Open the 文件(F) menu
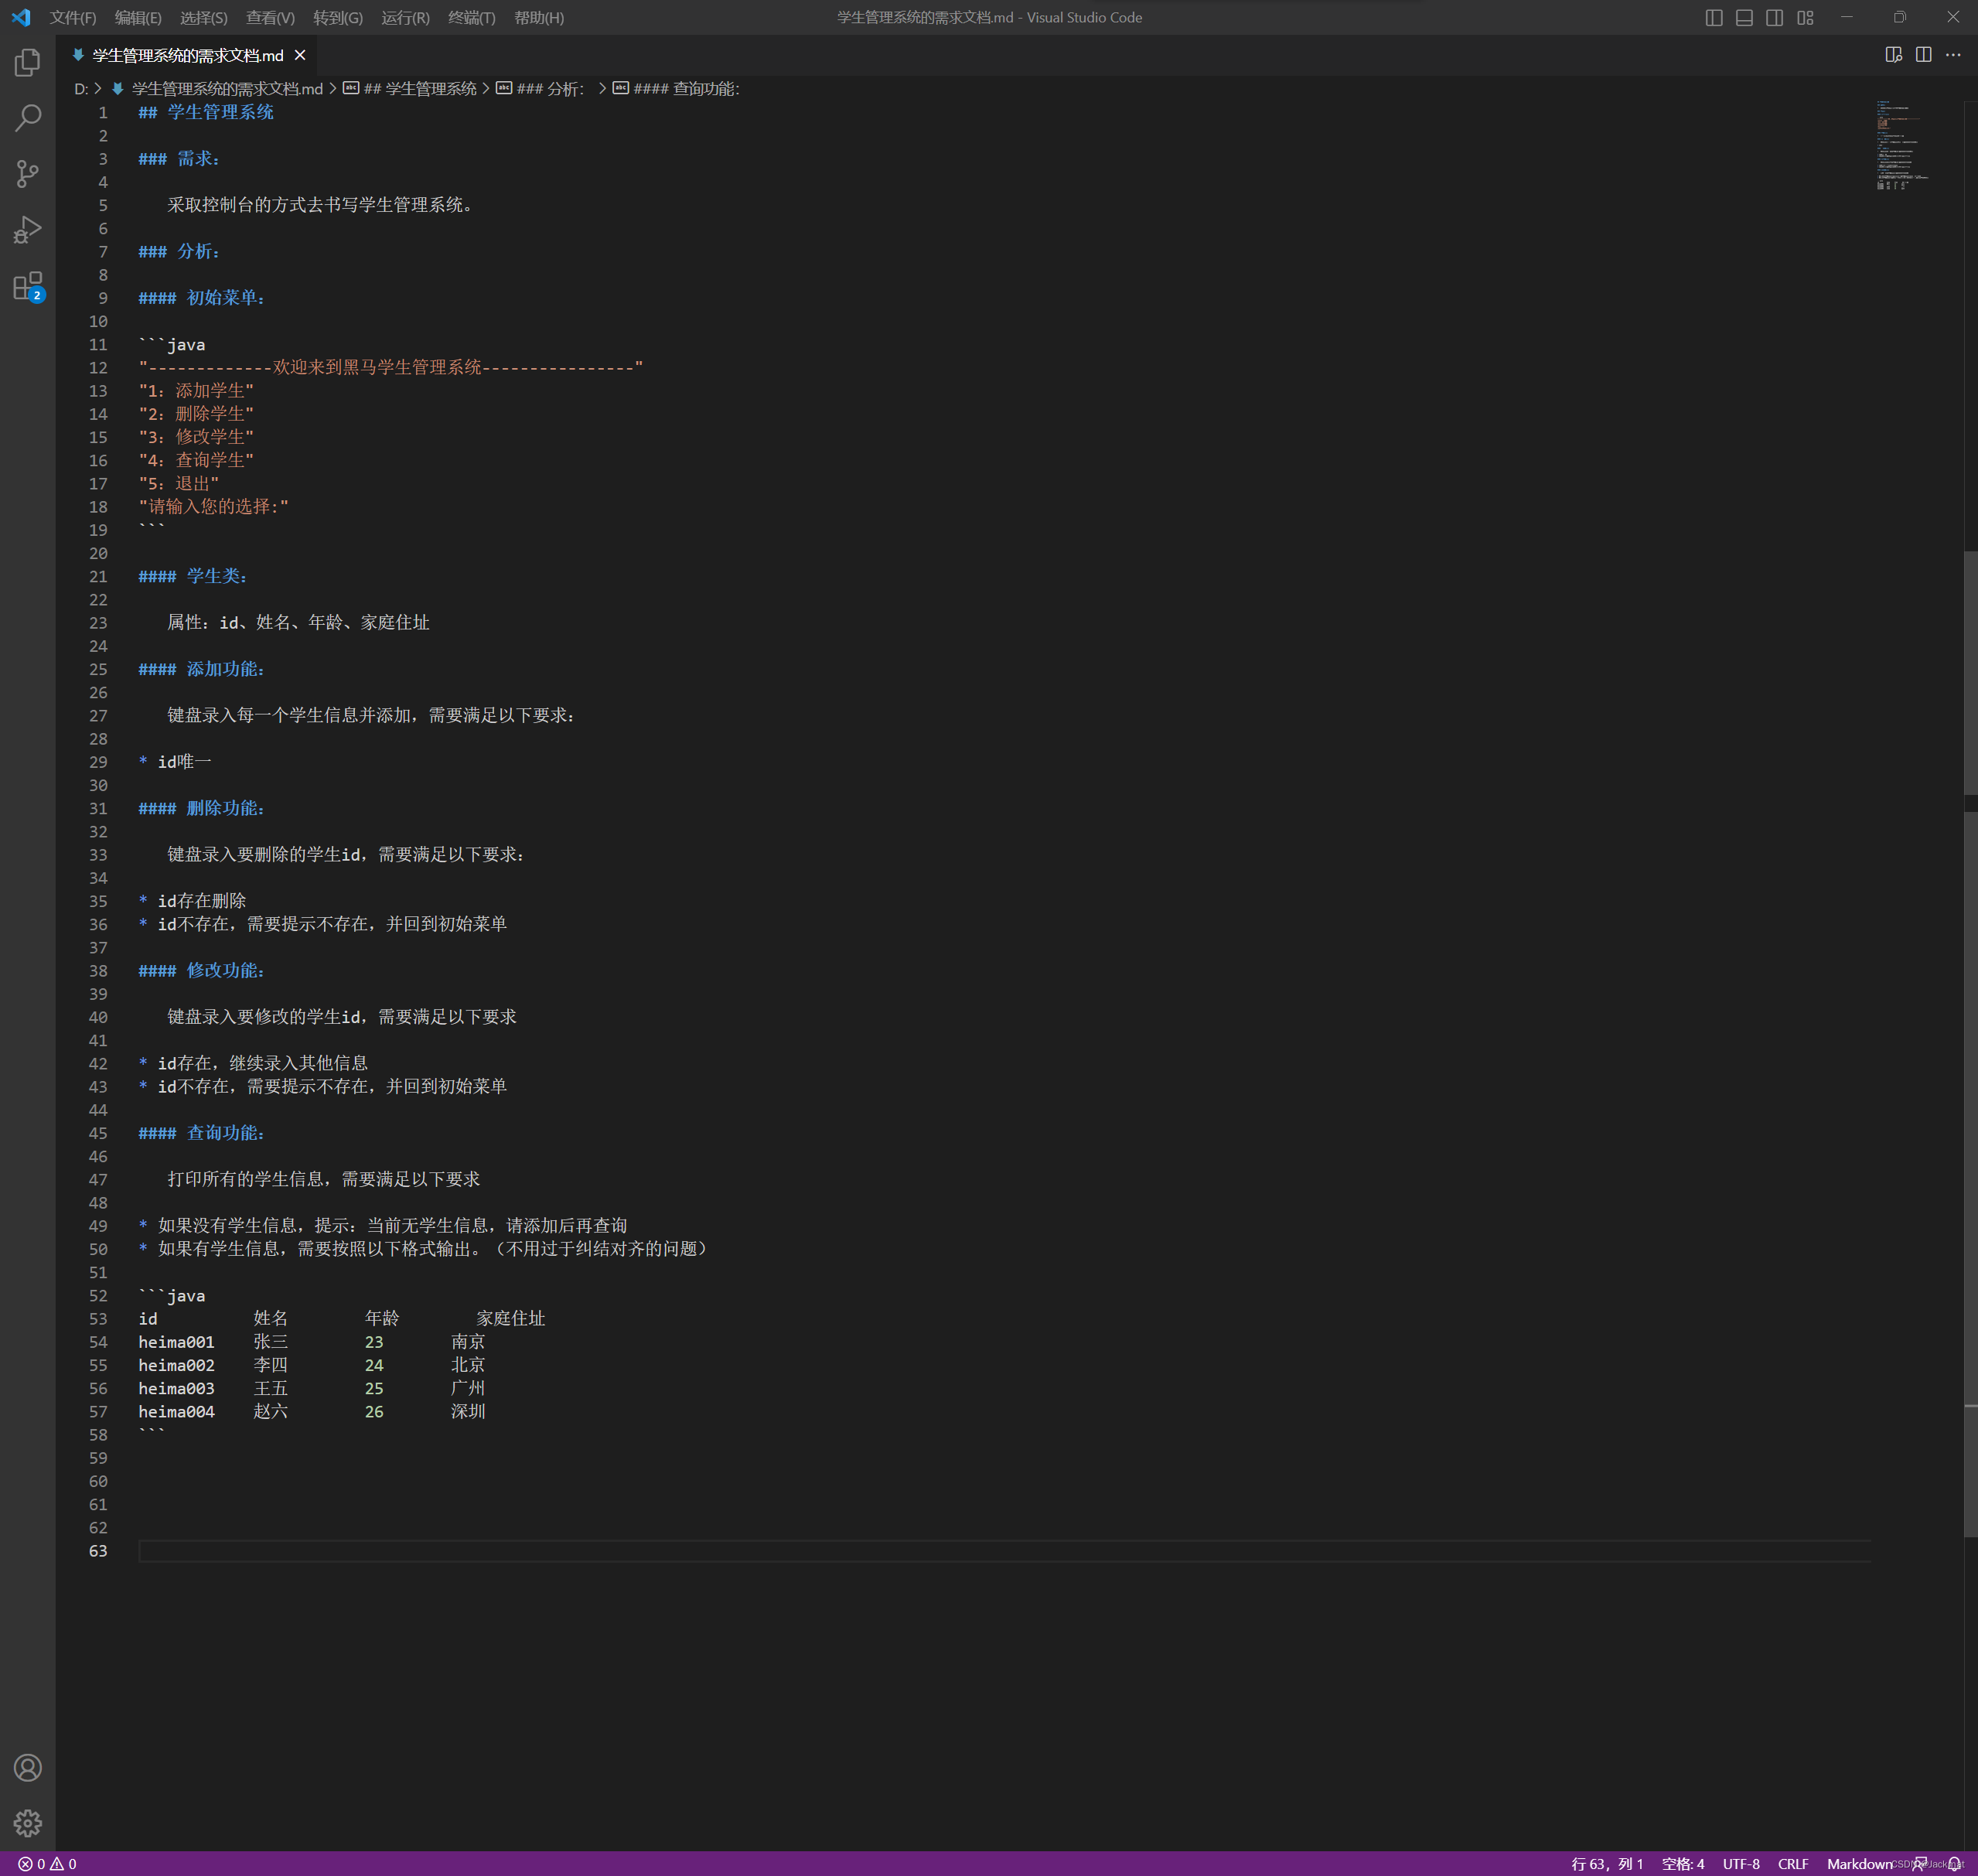1978x1876 pixels. [x=73, y=18]
